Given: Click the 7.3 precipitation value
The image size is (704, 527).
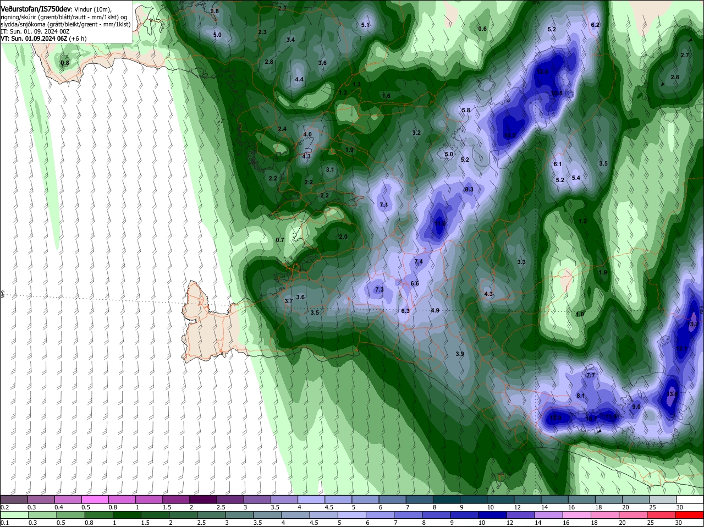Looking at the screenshot, I should click(x=379, y=289).
